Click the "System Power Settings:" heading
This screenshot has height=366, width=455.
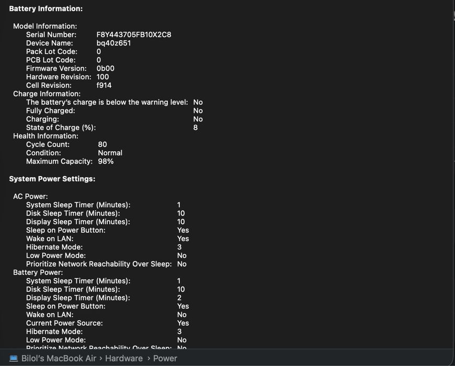52,179
